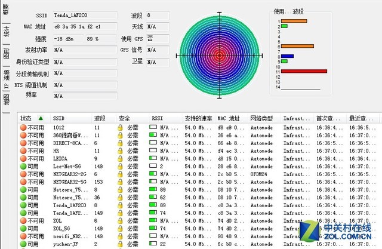Screen dimensions: 382x249
Task: Click the red channel 11 usage bar
Action: pos(304,71)
